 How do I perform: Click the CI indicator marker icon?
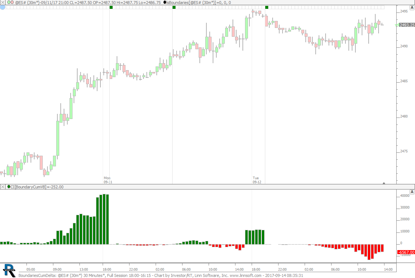9,187
